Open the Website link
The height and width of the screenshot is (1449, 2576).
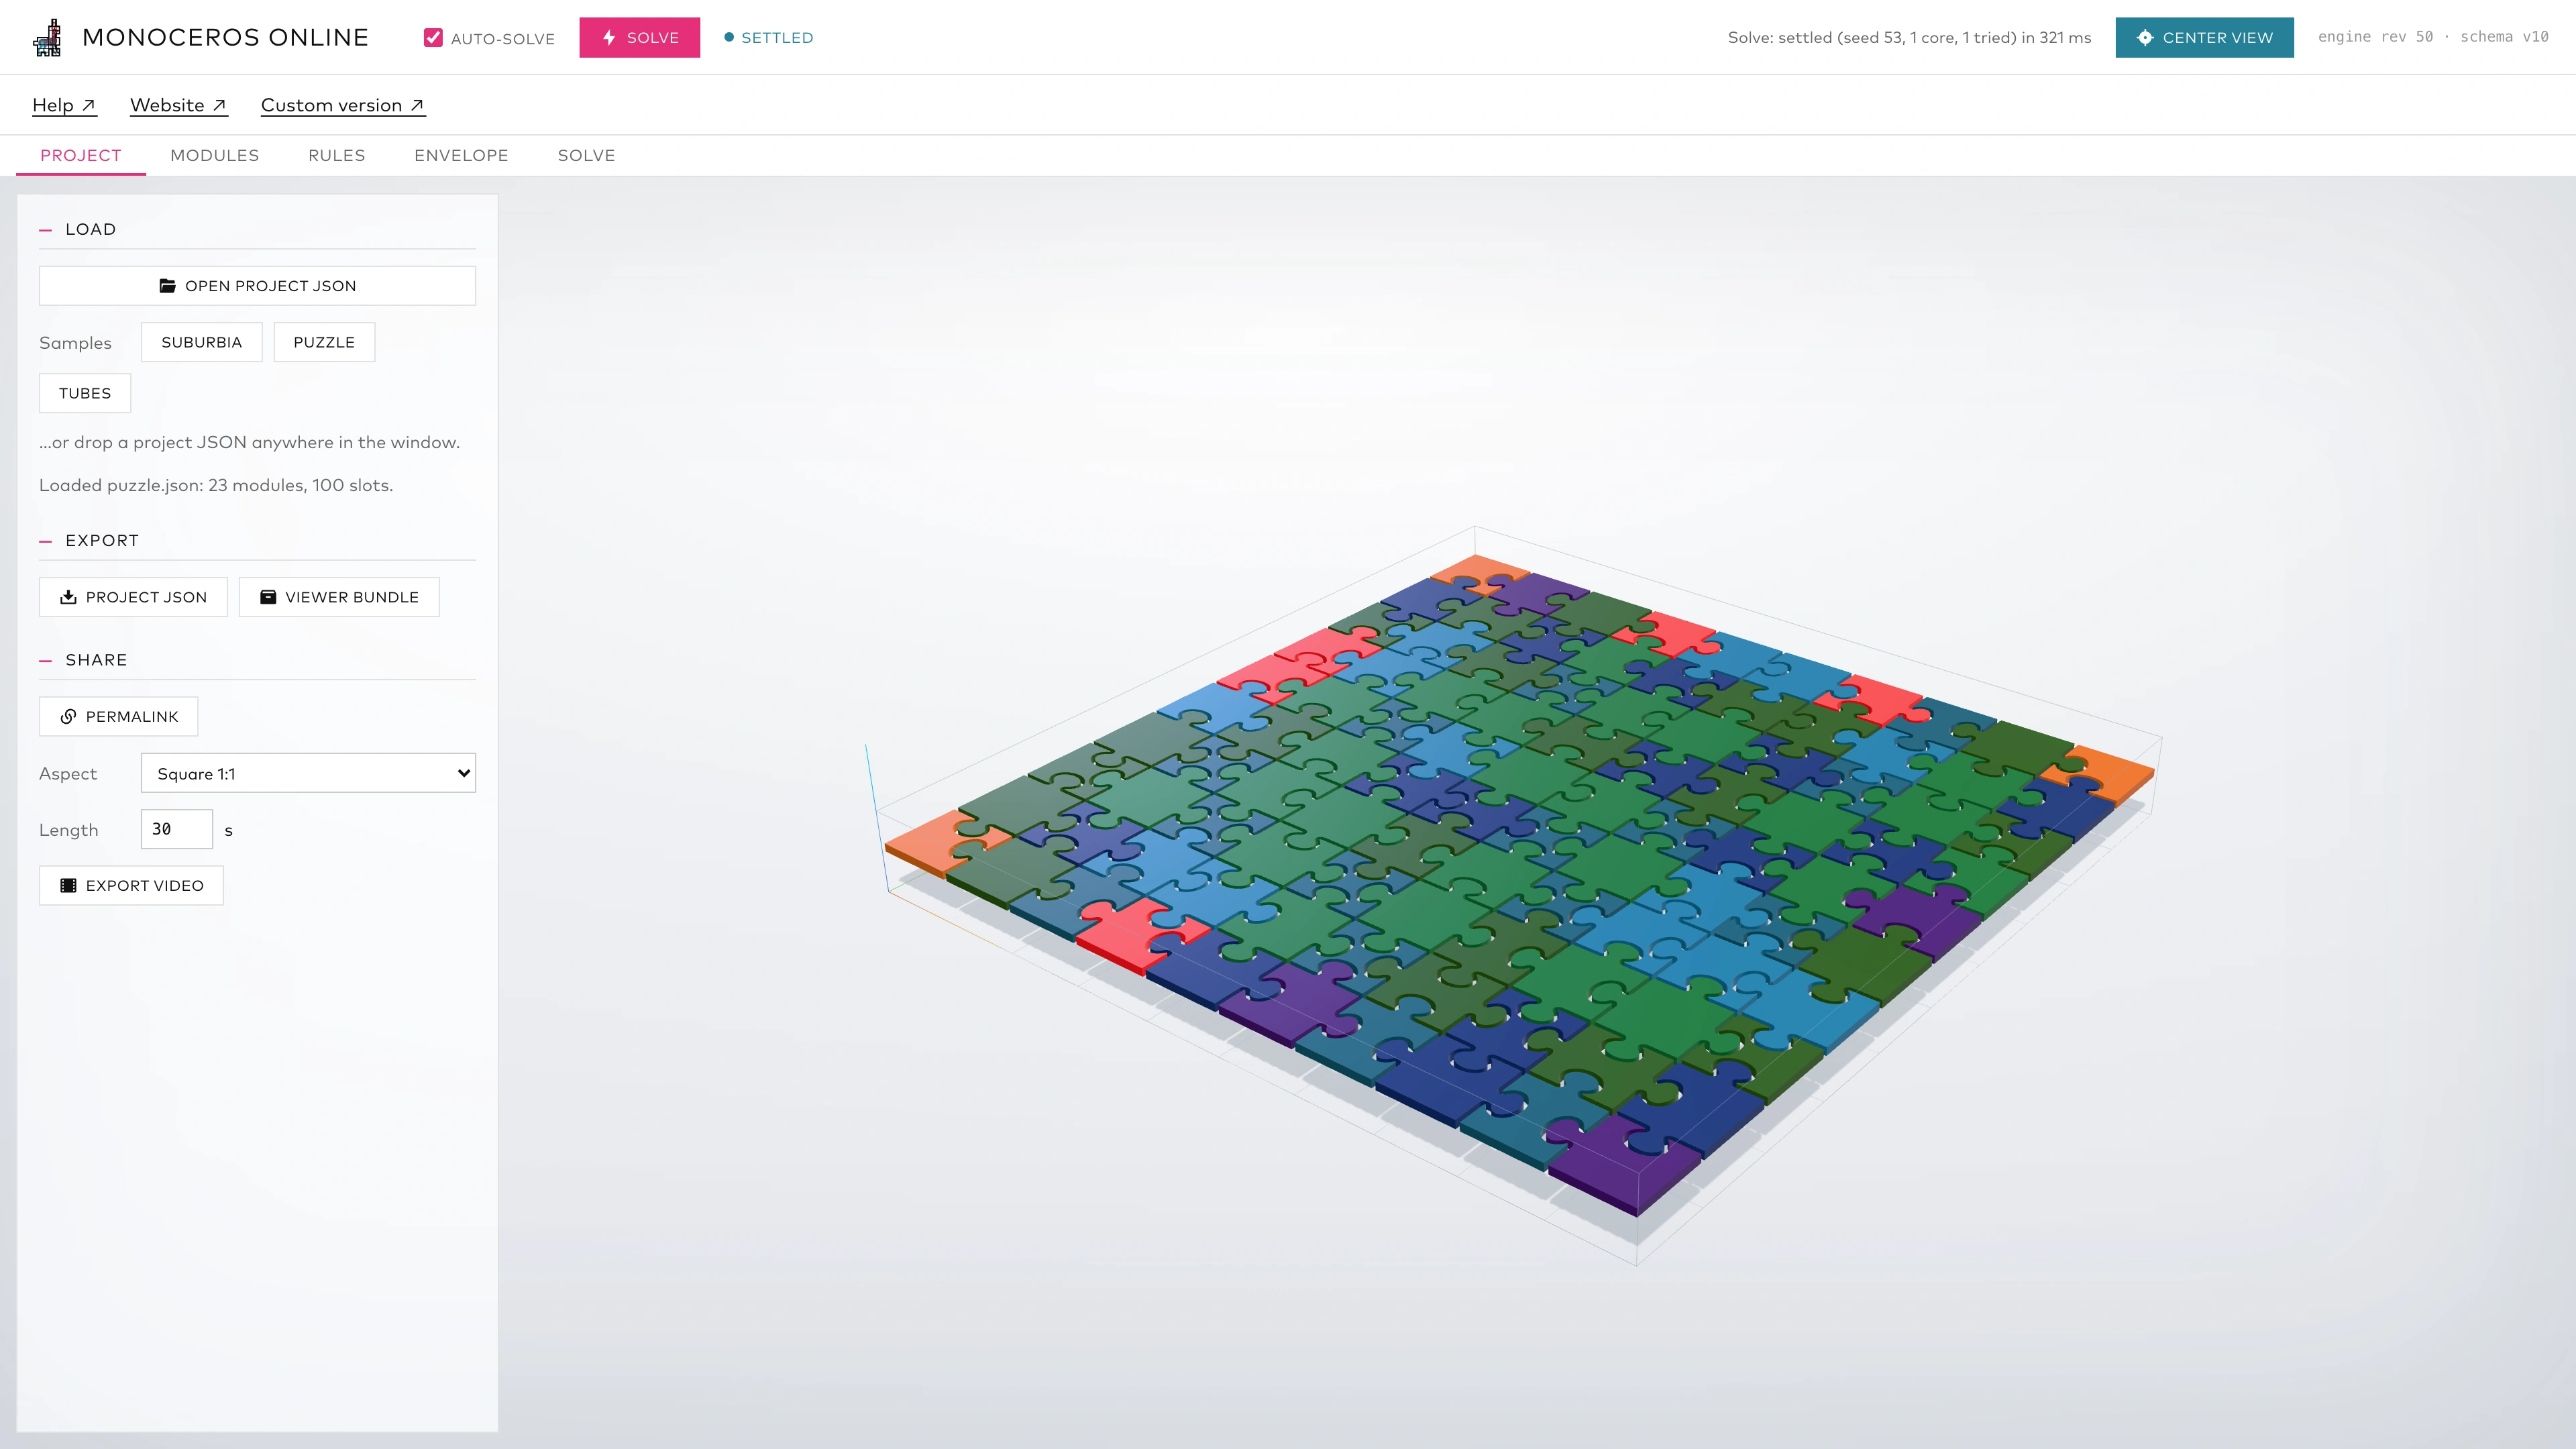pyautogui.click(x=179, y=105)
